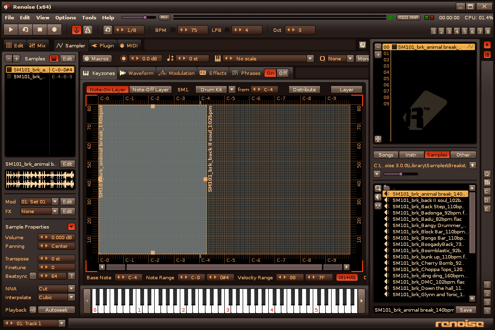Switch browser to Other category

coord(463,155)
